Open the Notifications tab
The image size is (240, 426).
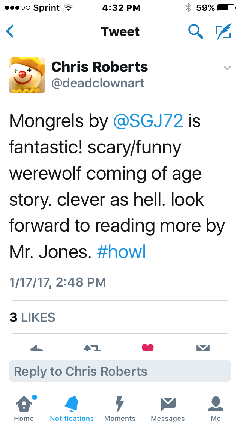(72, 408)
